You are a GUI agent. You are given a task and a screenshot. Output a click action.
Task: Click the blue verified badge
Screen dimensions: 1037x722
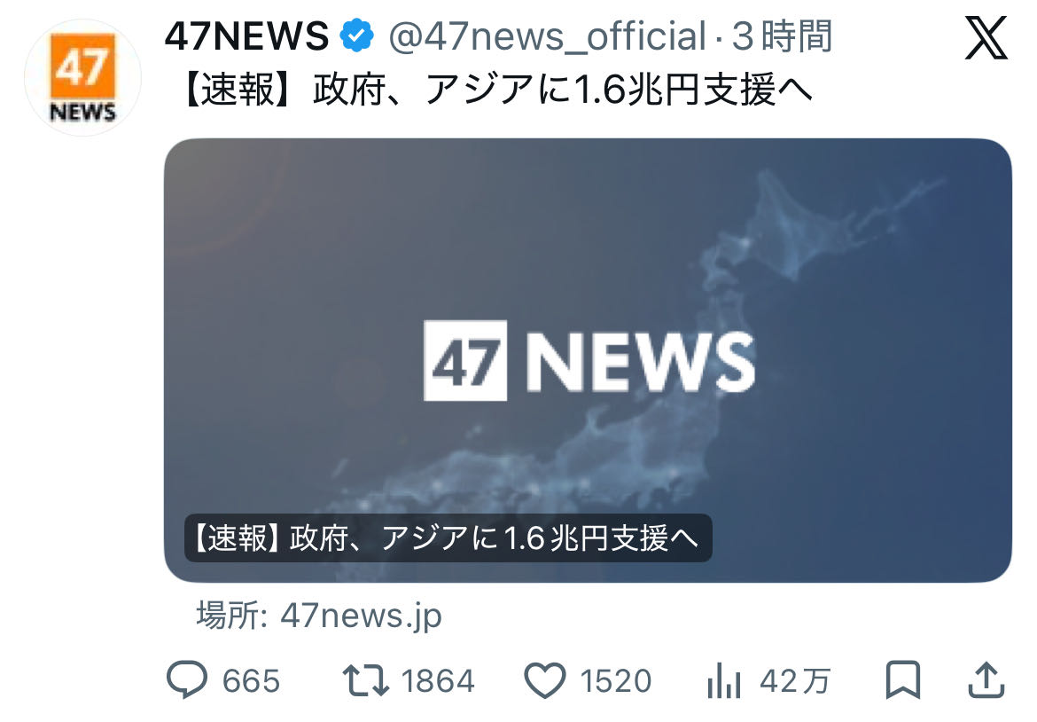click(x=356, y=35)
